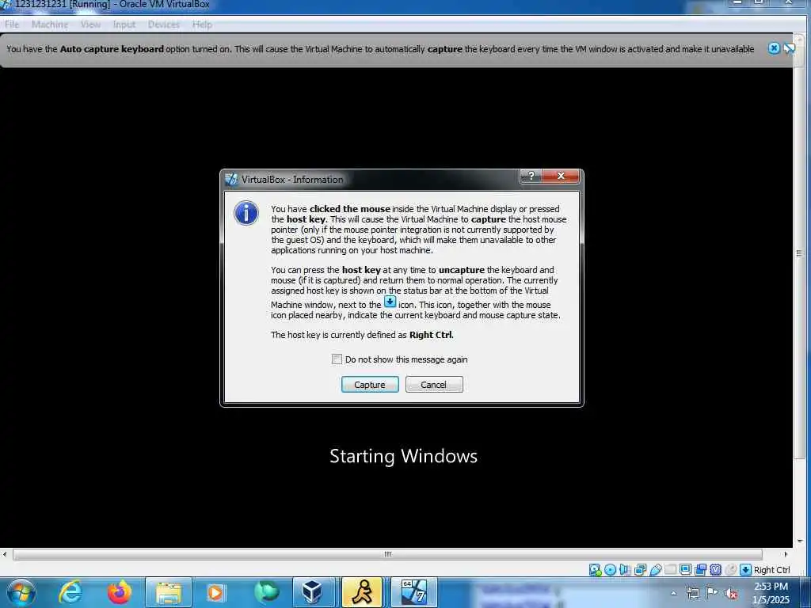This screenshot has height=608, width=811.
Task: Open the Devices menu
Action: [163, 25]
